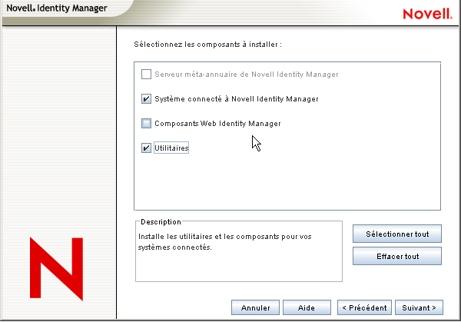Select the Utilitaires label text
Image resolution: width=461 pixels, height=322 pixels.
(x=171, y=148)
